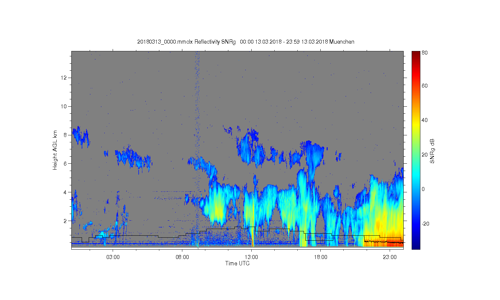Click the 13:00 time tick label

(x=251, y=257)
